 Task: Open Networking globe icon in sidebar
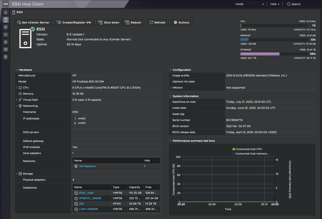tap(5, 56)
